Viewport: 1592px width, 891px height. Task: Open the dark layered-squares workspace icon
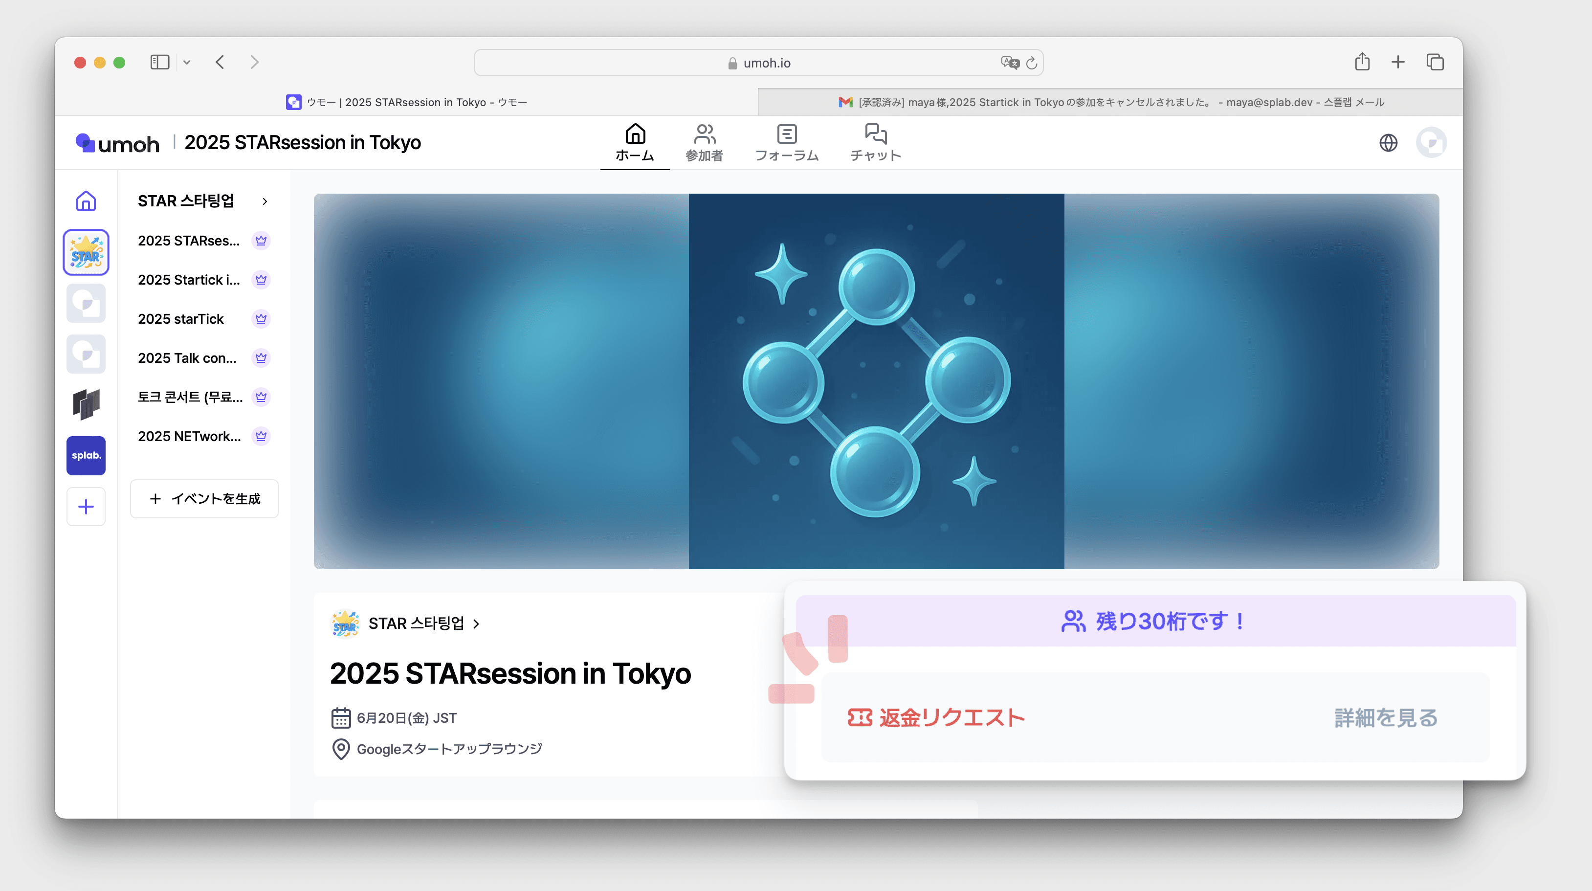pyautogui.click(x=86, y=404)
